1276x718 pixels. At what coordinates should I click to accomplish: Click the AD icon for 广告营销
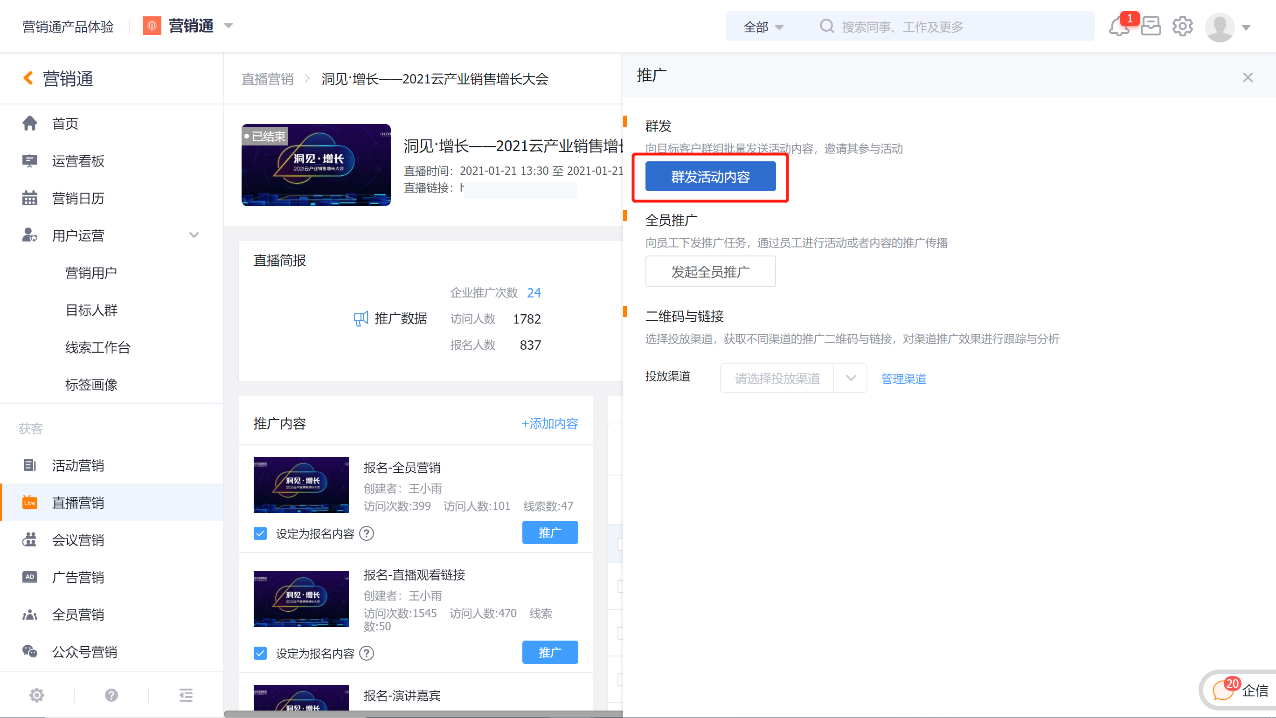[x=30, y=577]
